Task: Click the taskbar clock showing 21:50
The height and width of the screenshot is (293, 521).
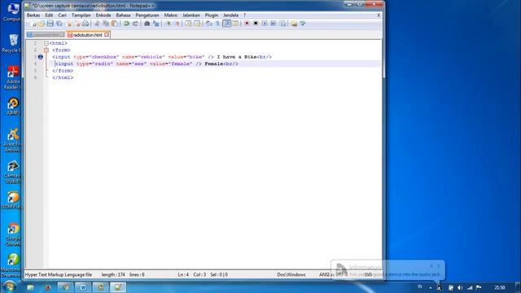Action: tap(500, 287)
